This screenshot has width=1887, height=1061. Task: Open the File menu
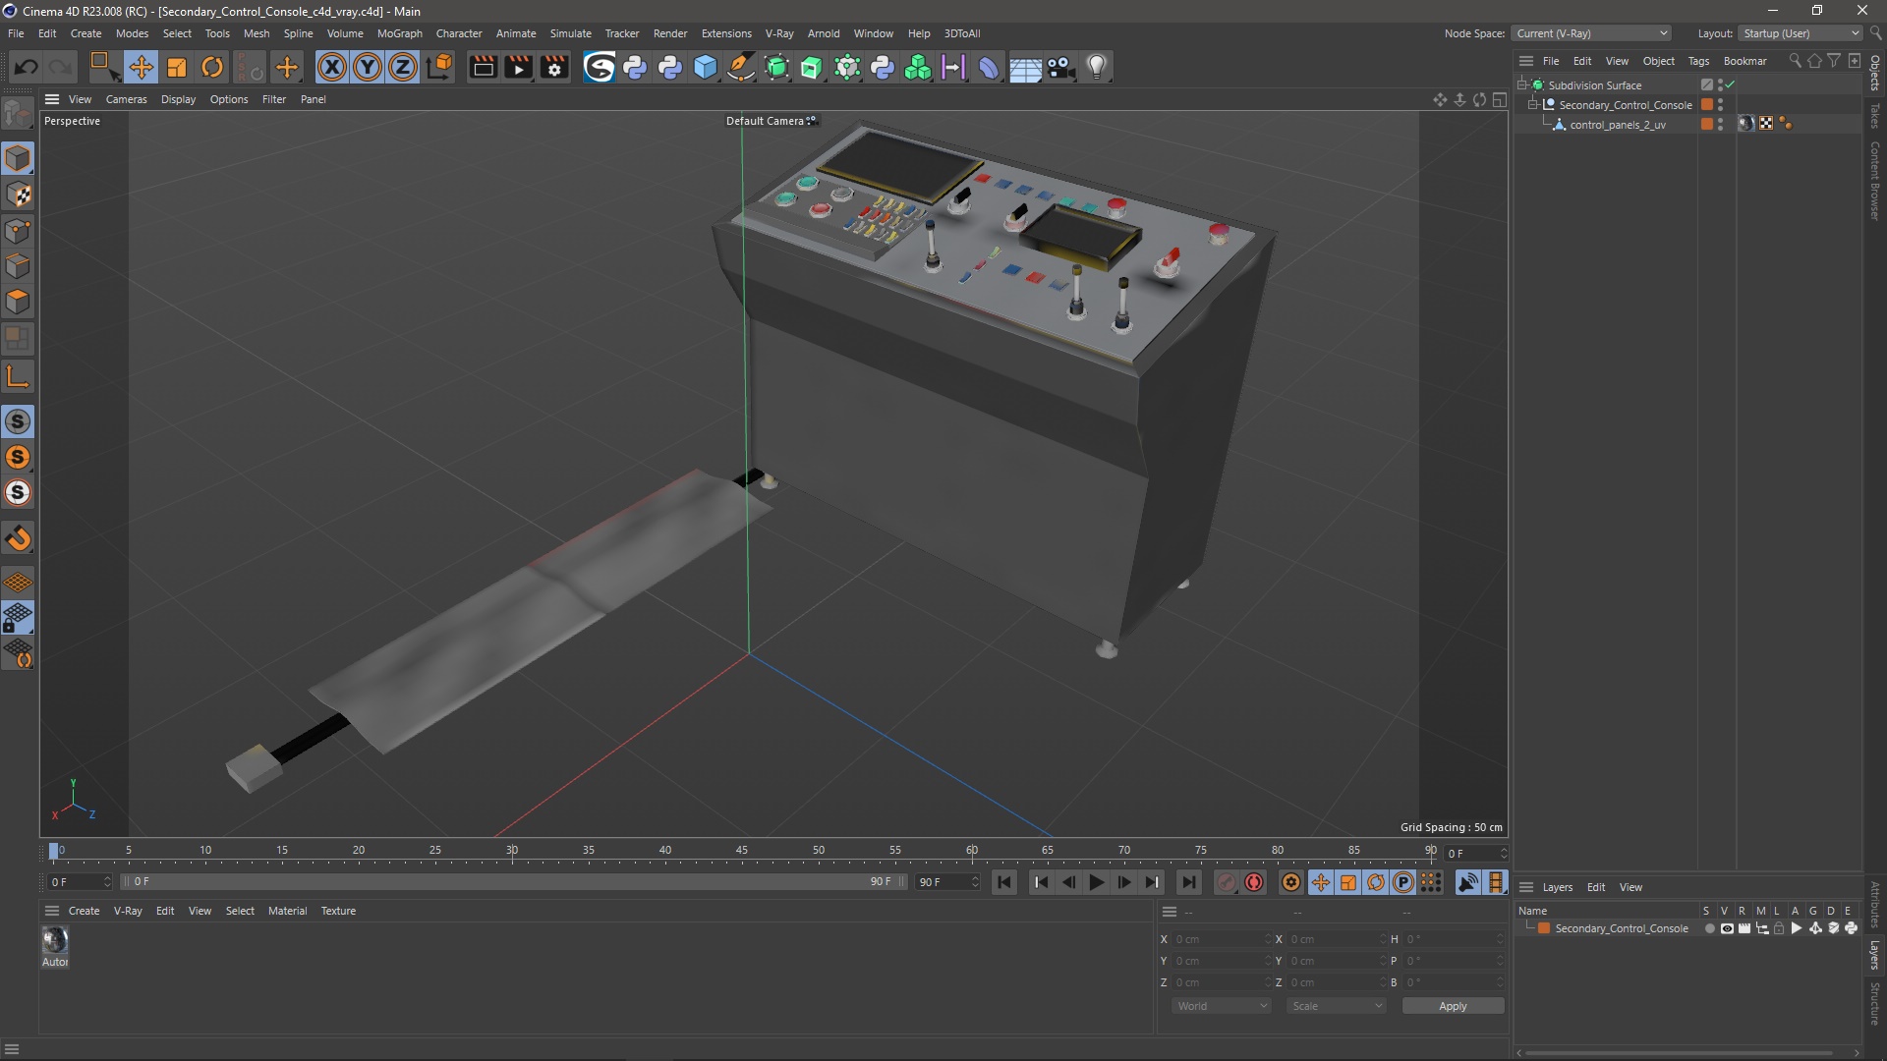(x=16, y=33)
